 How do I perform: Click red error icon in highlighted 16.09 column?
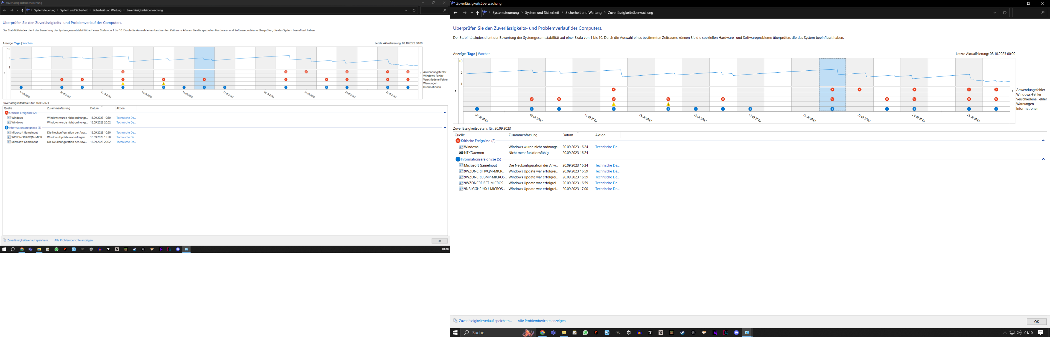point(204,80)
